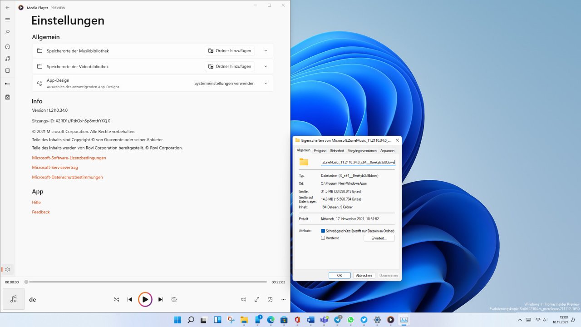
Task: Enable the Versteckt checkbox
Action: [x=323, y=238]
